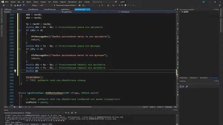Screen dimensions: 223x125
Task: Click the alphabetical sort icon in Свойства
Action: (x=183, y=86)
